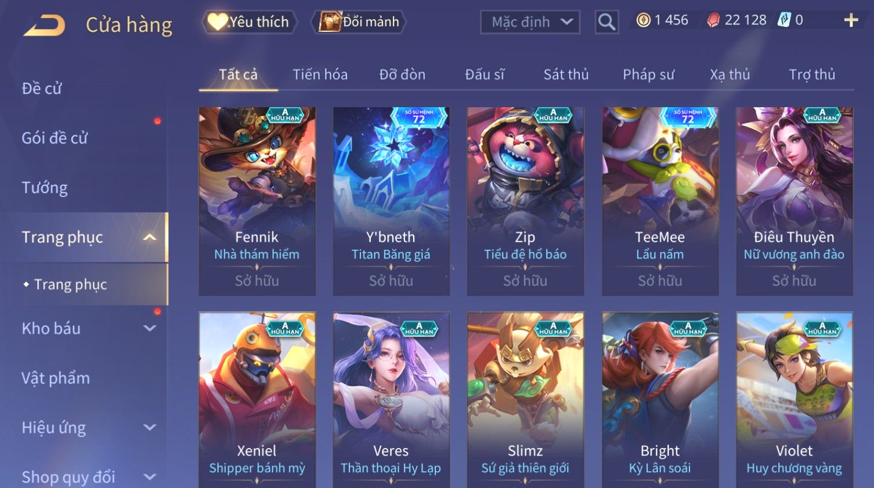Viewport: 874px width, 488px height.
Task: Switch to the Sát thủ tab
Action: pyautogui.click(x=566, y=74)
